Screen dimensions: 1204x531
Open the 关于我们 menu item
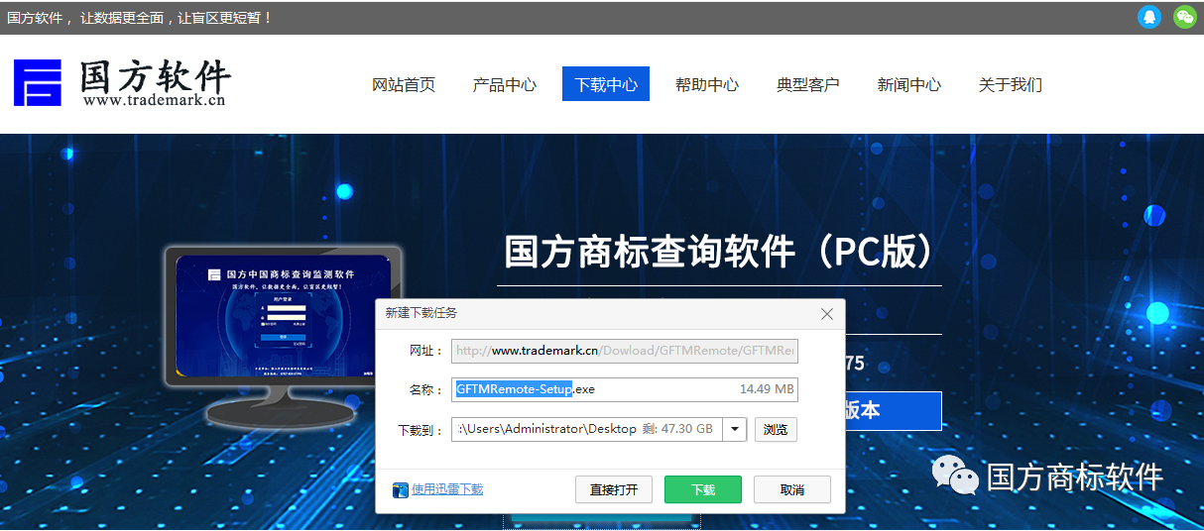tap(1011, 84)
